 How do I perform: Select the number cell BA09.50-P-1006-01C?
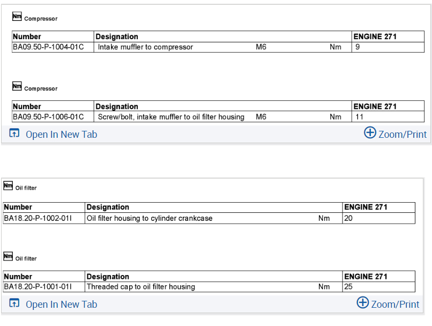coord(48,117)
